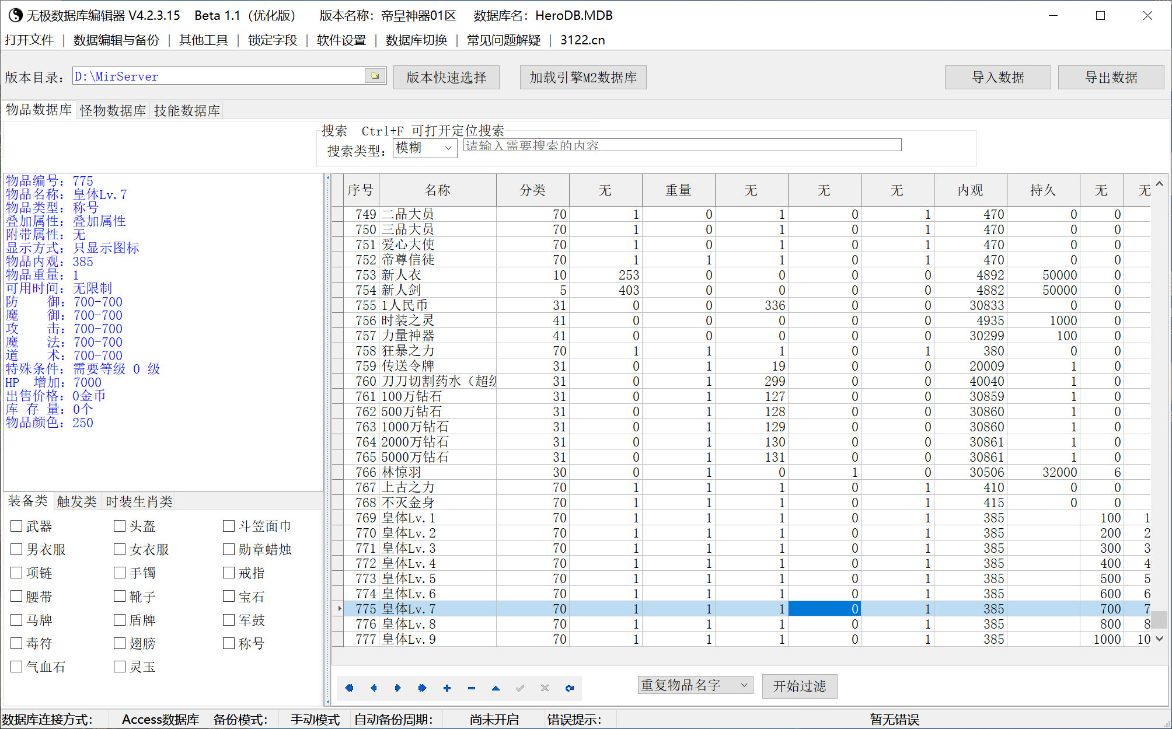Image resolution: width=1172 pixels, height=729 pixels.
Task: Go to previous record arrow
Action: [374, 688]
